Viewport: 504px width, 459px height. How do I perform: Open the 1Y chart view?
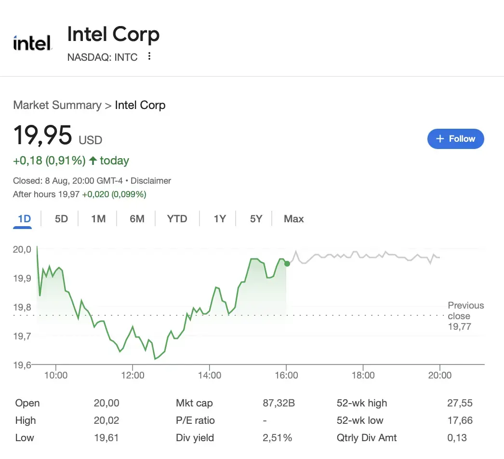click(x=220, y=218)
